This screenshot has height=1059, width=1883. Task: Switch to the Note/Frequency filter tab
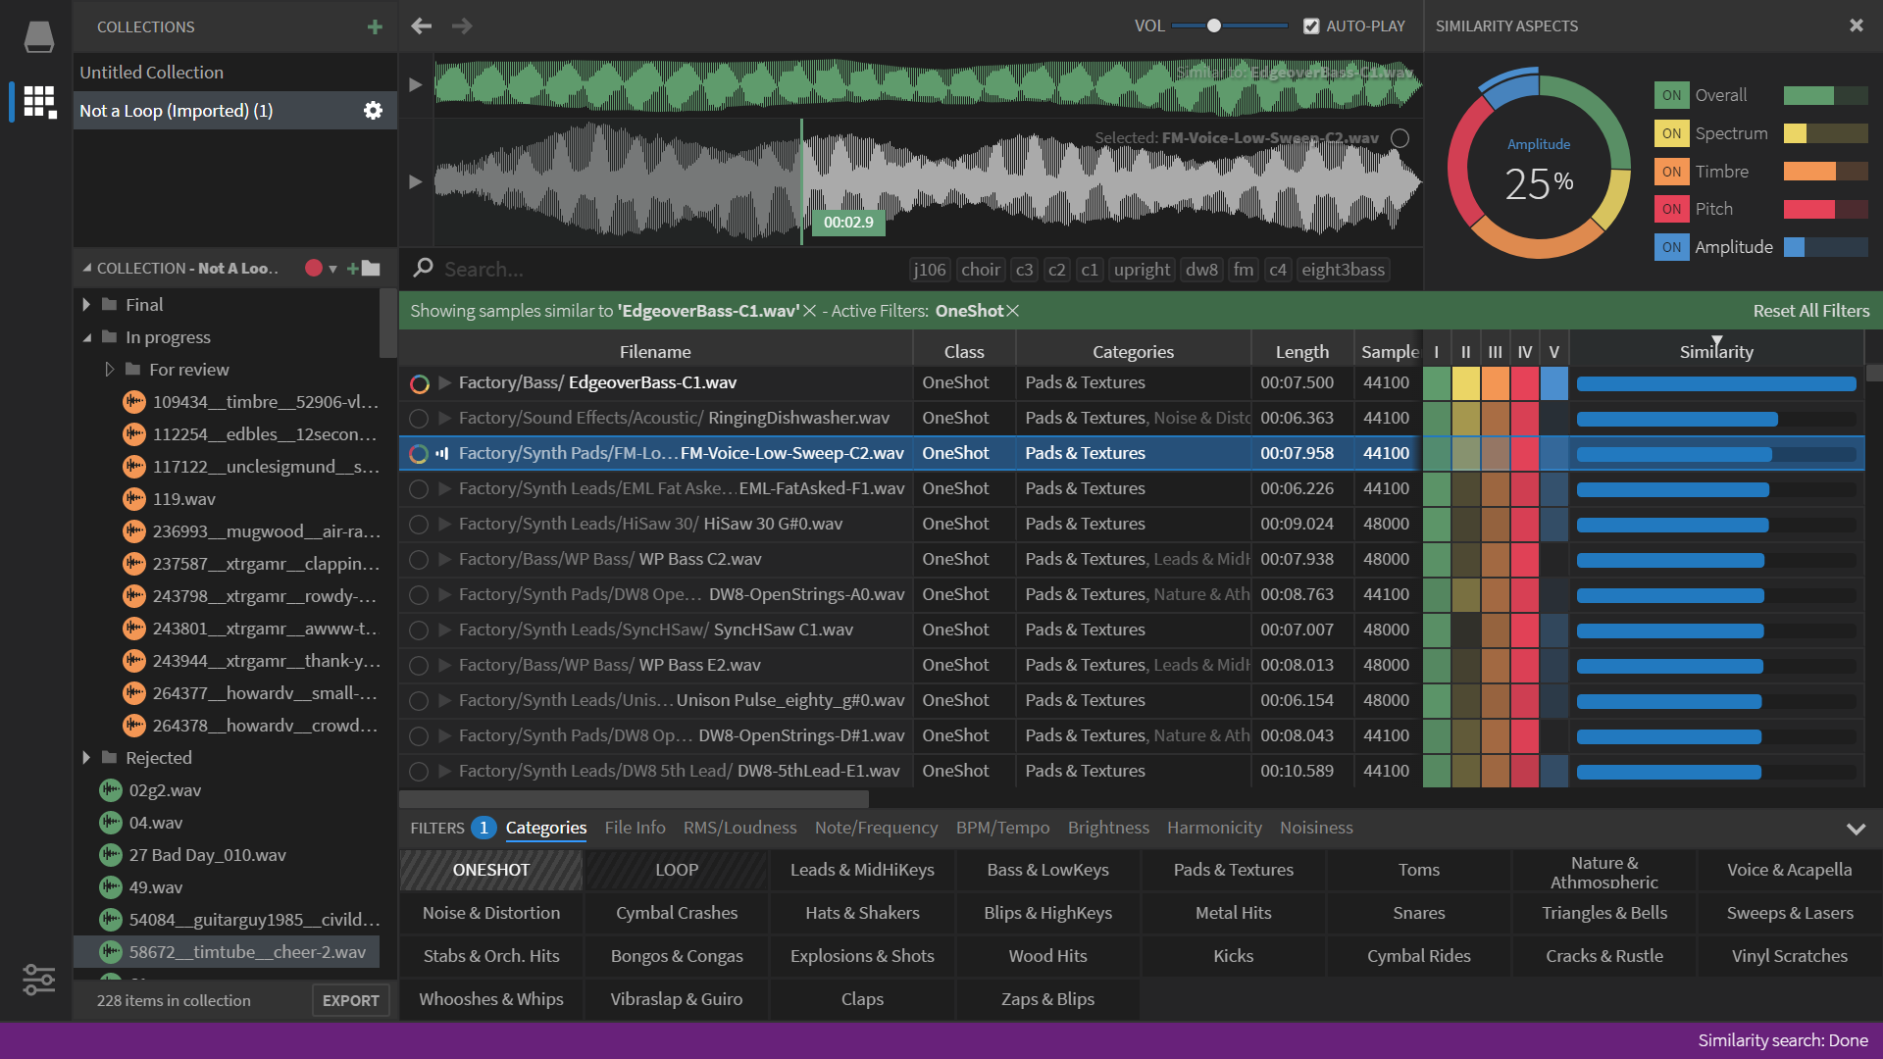[876, 828]
